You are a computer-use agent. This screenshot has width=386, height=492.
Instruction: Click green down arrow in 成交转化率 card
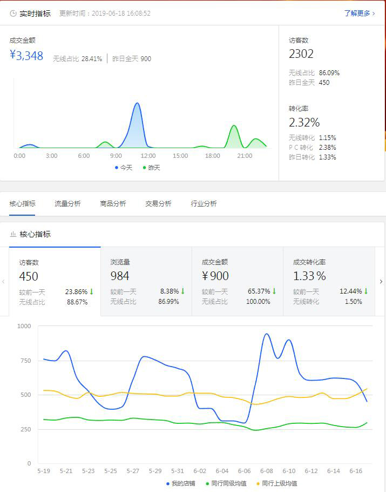(x=365, y=291)
